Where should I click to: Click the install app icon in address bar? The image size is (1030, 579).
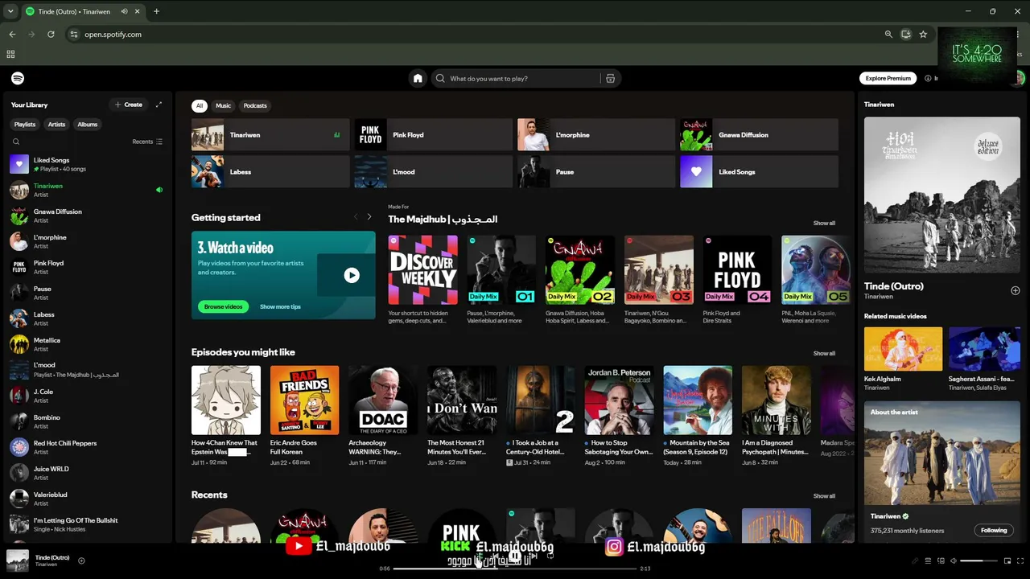905,35
